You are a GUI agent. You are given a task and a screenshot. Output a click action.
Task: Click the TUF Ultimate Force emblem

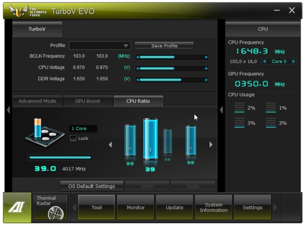(19, 11)
